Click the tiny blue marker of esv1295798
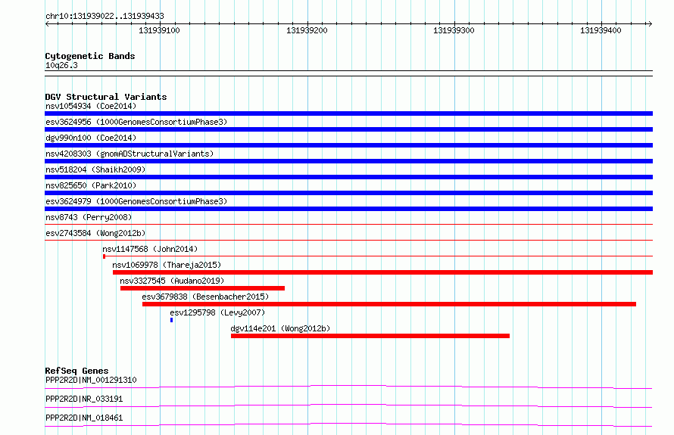Image resolution: width=674 pixels, height=435 pixels. pyautogui.click(x=171, y=320)
